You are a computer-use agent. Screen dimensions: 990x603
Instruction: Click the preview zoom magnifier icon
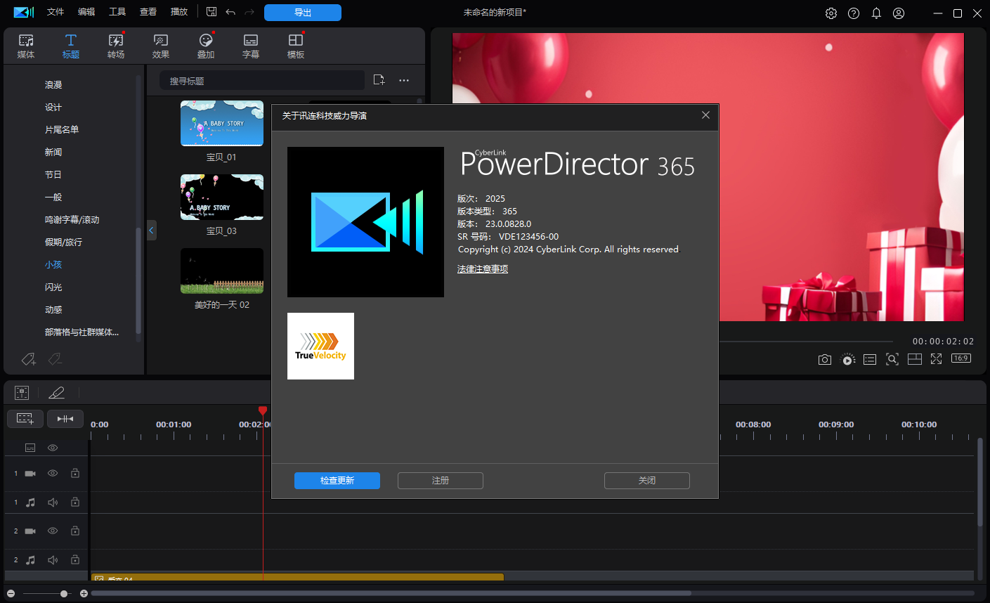tap(892, 359)
